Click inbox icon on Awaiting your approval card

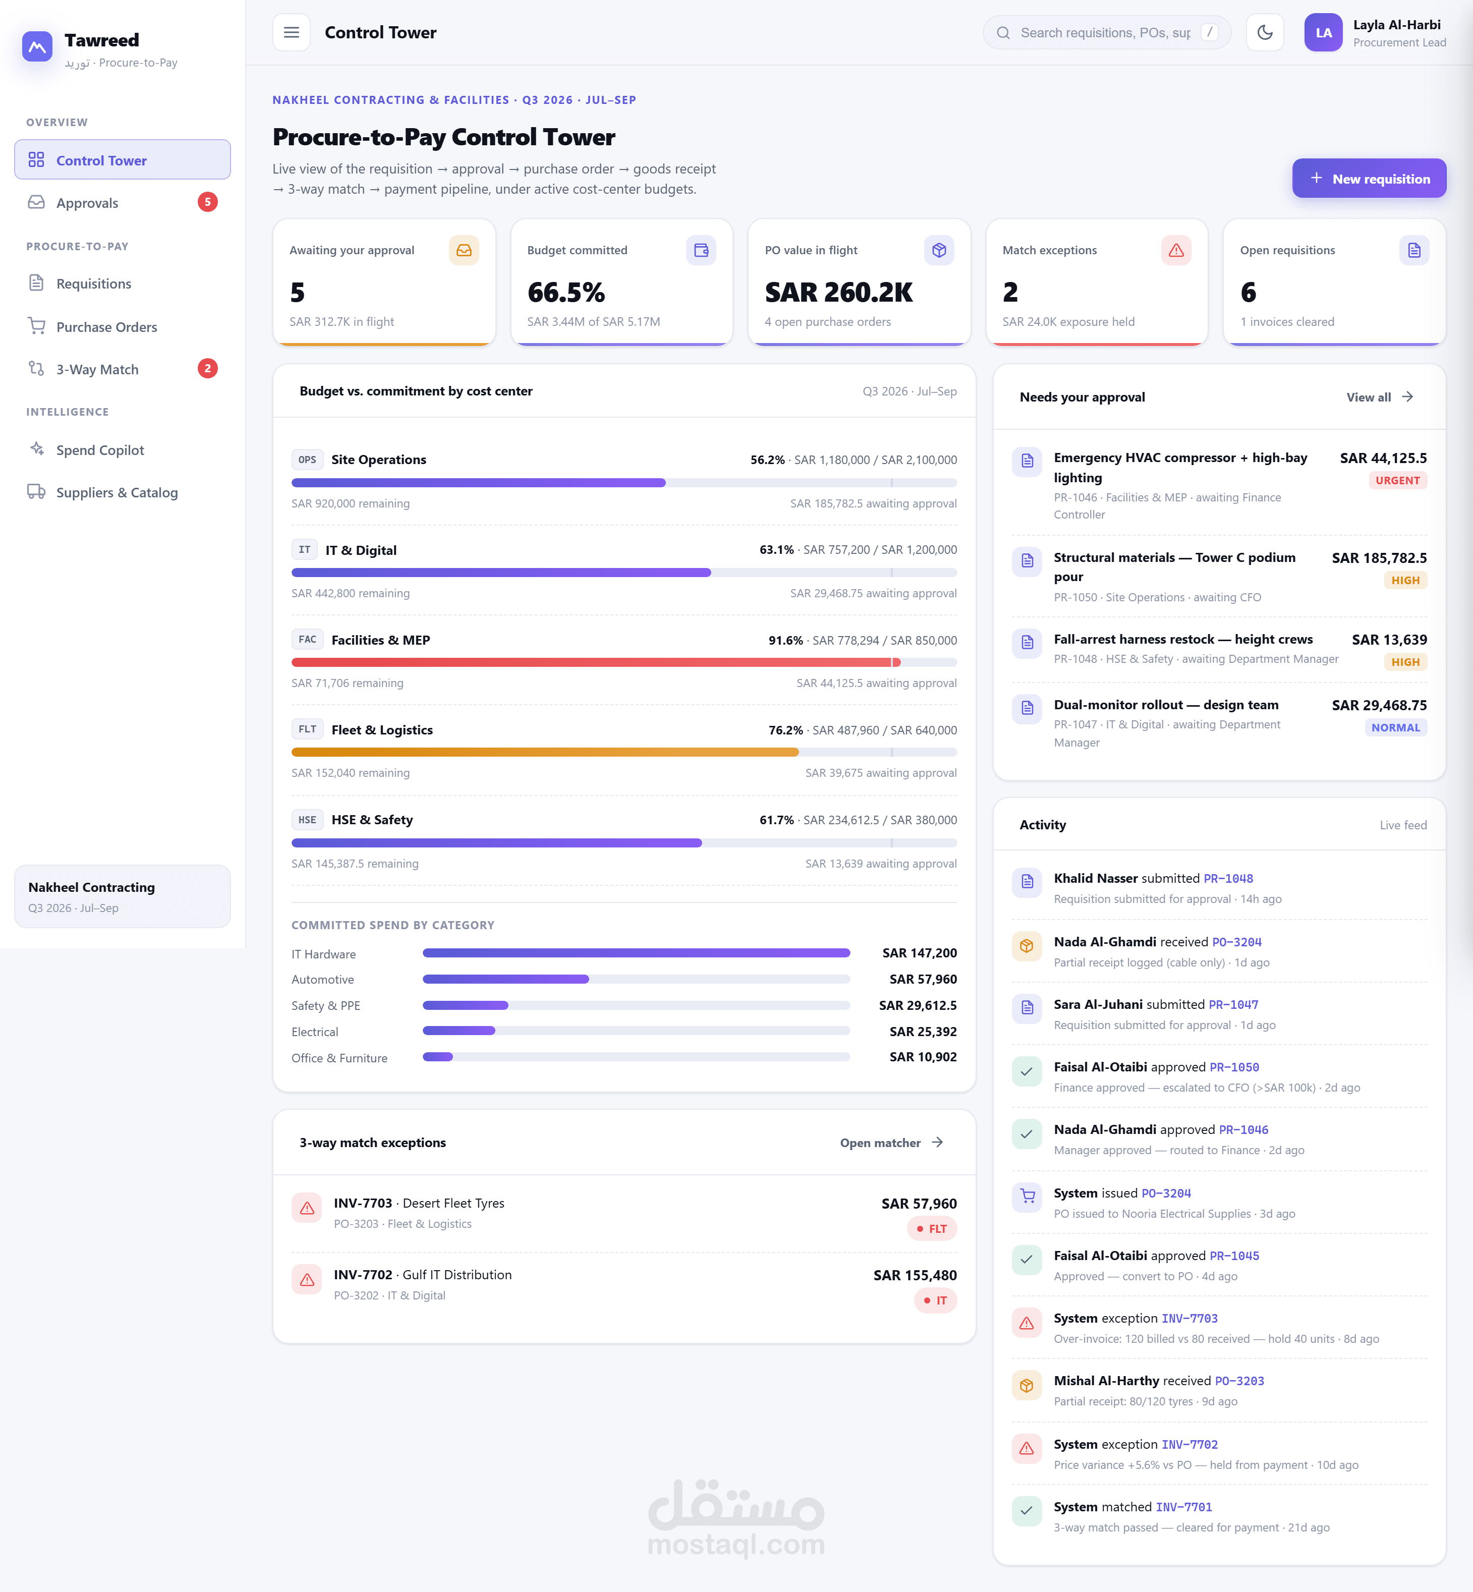[464, 250]
